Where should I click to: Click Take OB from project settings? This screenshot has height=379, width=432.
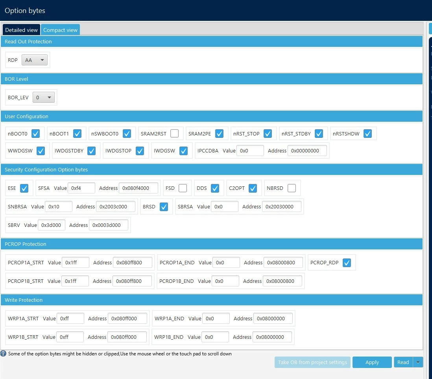[x=312, y=362]
